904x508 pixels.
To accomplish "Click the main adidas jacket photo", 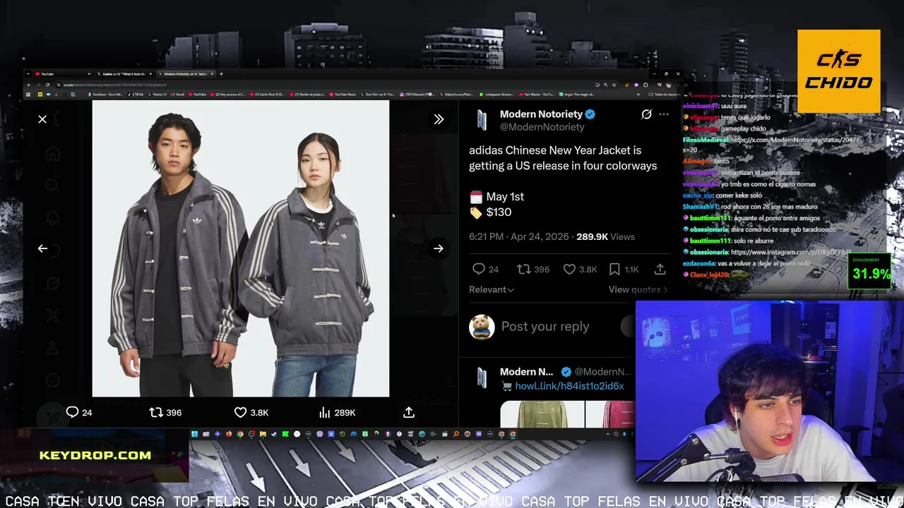I will [241, 248].
